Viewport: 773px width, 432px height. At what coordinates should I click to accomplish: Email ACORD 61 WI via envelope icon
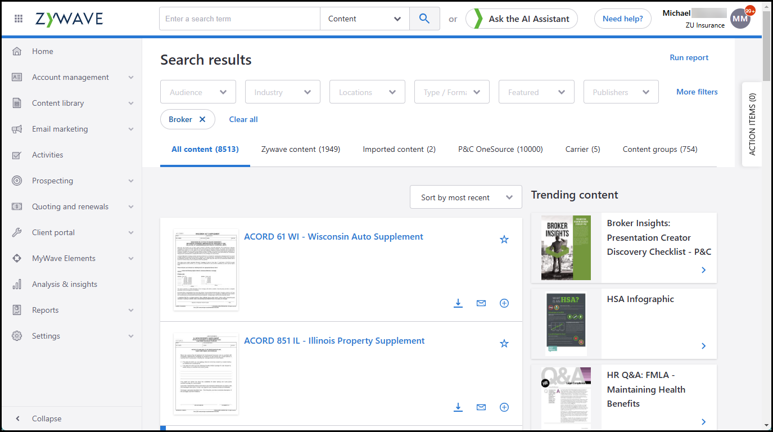(481, 303)
